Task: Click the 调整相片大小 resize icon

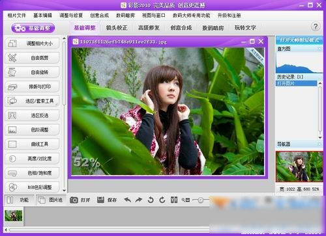Action: click(x=12, y=44)
